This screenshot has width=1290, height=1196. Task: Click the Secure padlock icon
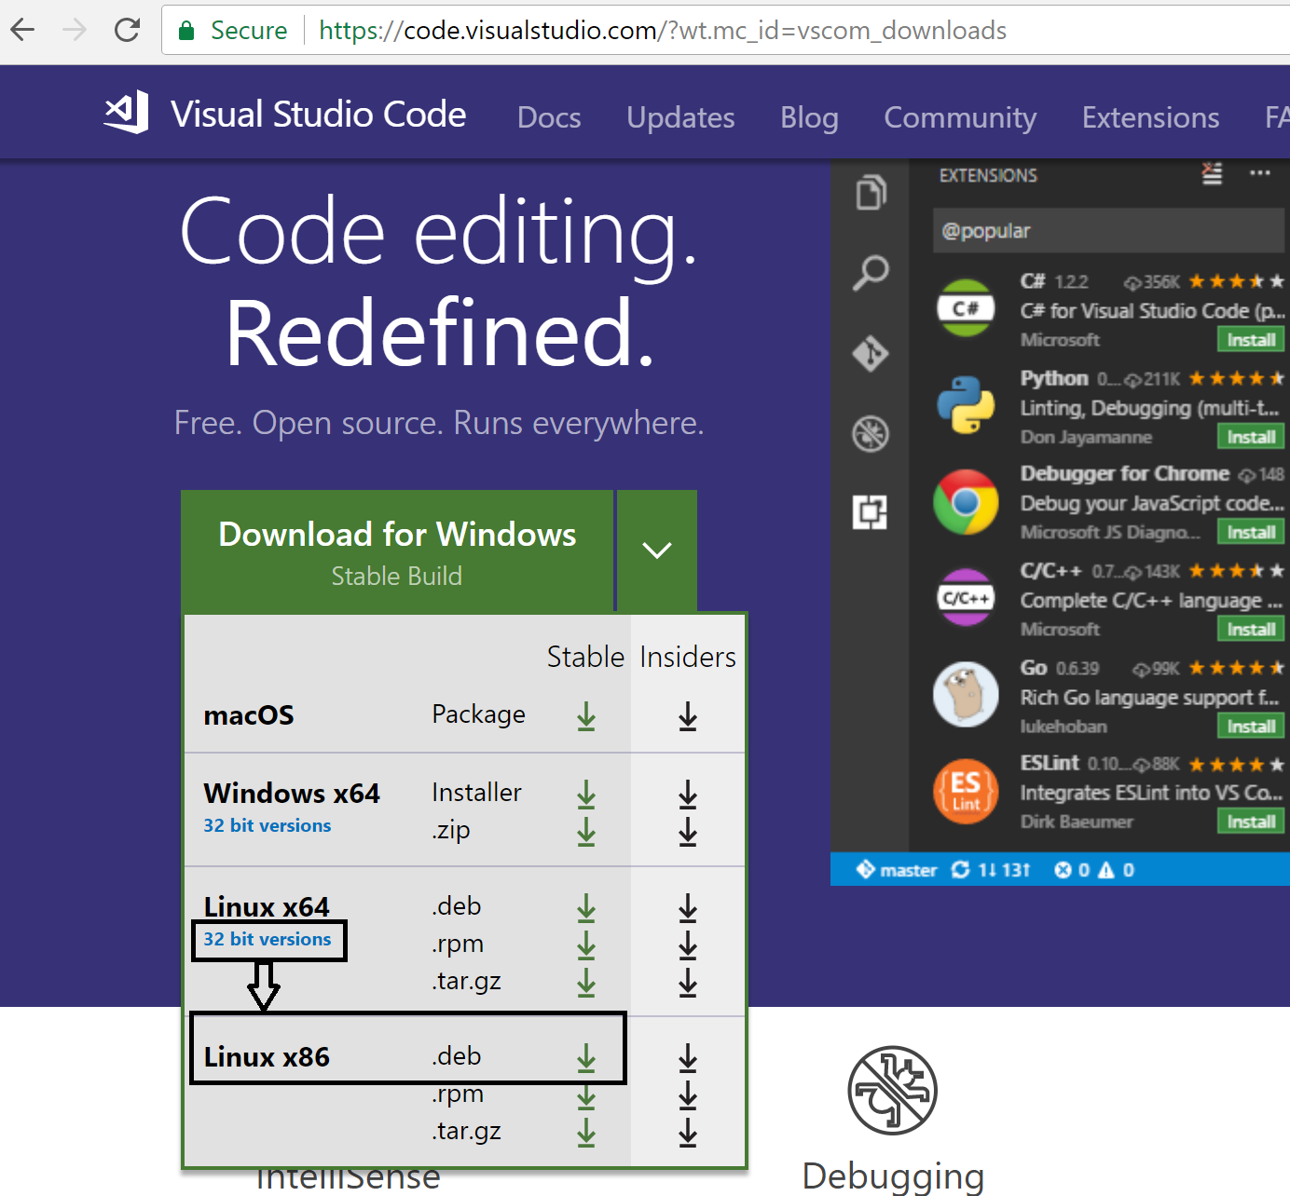coord(186,31)
